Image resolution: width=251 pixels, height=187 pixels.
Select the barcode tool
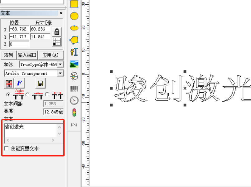[74, 89]
